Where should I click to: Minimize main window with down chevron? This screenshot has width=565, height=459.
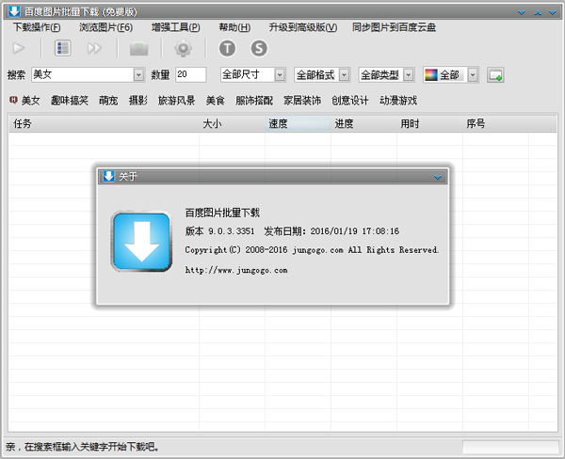522,12
